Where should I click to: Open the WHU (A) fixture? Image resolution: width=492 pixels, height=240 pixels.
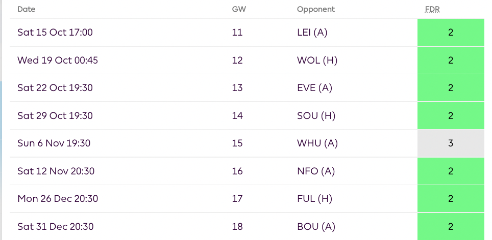pos(317,143)
